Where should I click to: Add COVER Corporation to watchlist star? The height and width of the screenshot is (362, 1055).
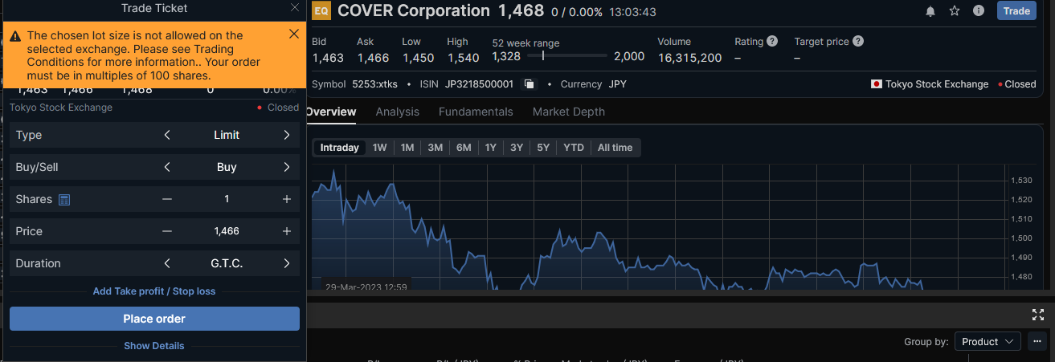[955, 11]
